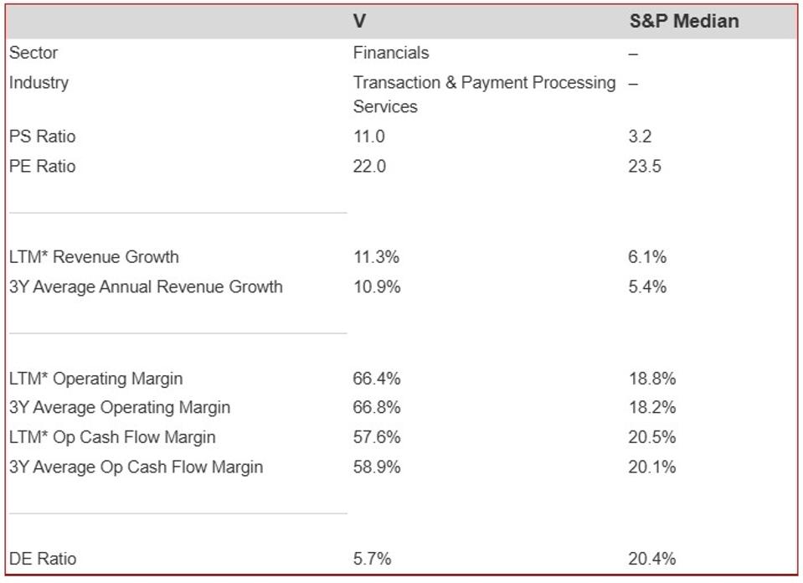
Task: Click the 5.4% S&P median value
Action: pyautogui.click(x=647, y=286)
